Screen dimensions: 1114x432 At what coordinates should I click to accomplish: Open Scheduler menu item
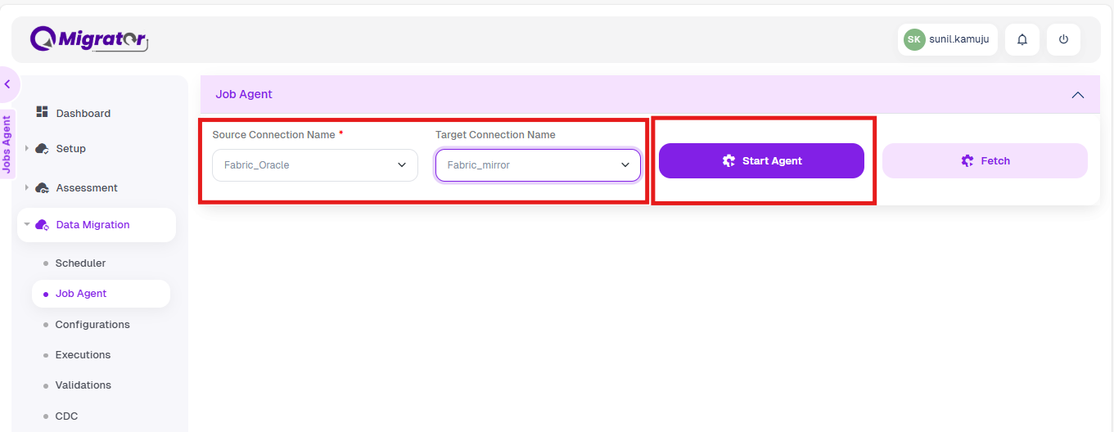[x=80, y=263]
